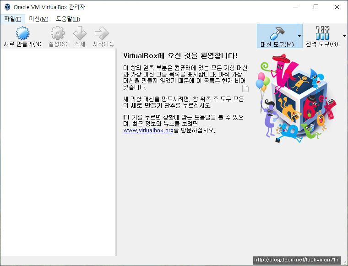
Task: Expand the 머신 도구 dropdown arrow
Action: pyautogui.click(x=299, y=36)
